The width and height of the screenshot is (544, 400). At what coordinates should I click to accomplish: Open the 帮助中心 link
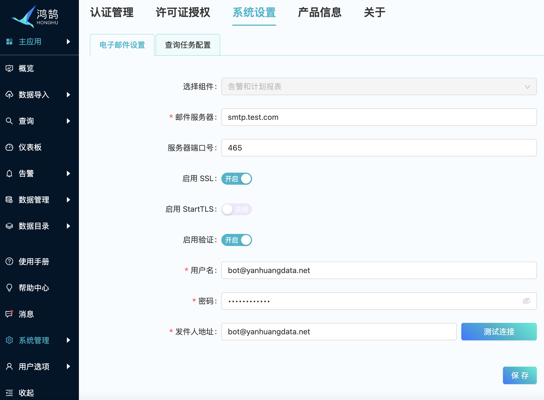pos(34,288)
